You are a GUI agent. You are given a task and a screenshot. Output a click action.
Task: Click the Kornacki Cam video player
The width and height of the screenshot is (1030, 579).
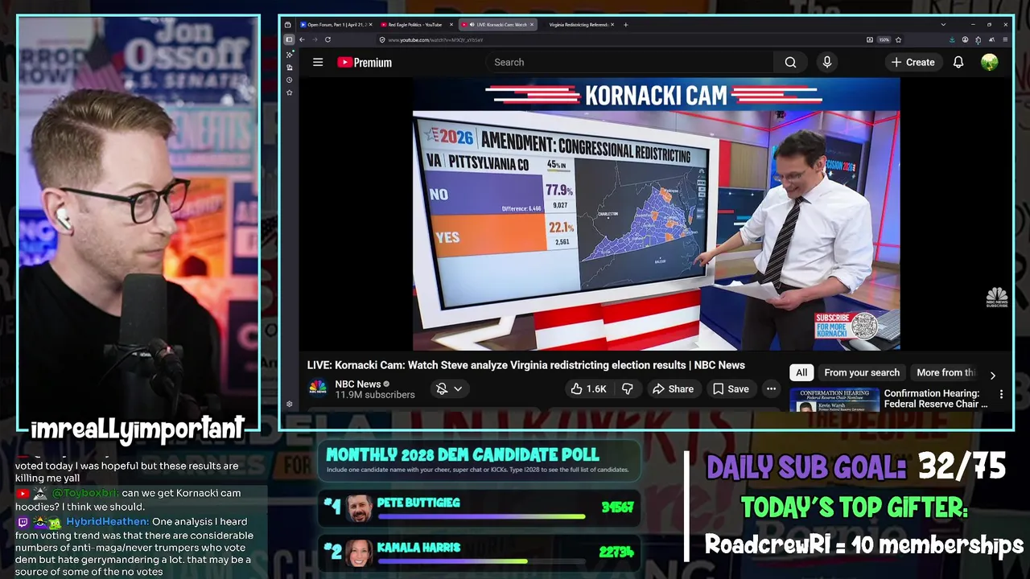pos(656,214)
